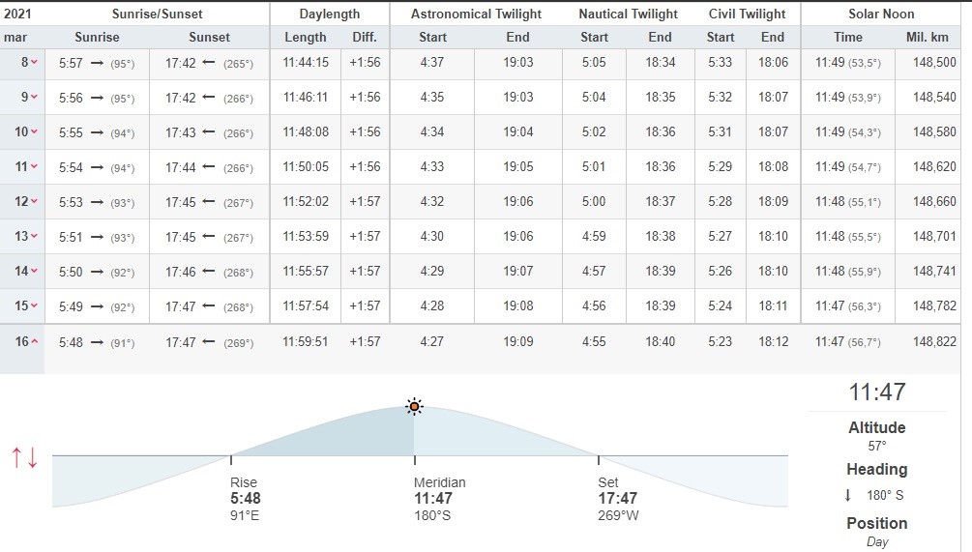The image size is (972, 552).
Task: Click day length value 11:59:51
Action: pyautogui.click(x=306, y=341)
